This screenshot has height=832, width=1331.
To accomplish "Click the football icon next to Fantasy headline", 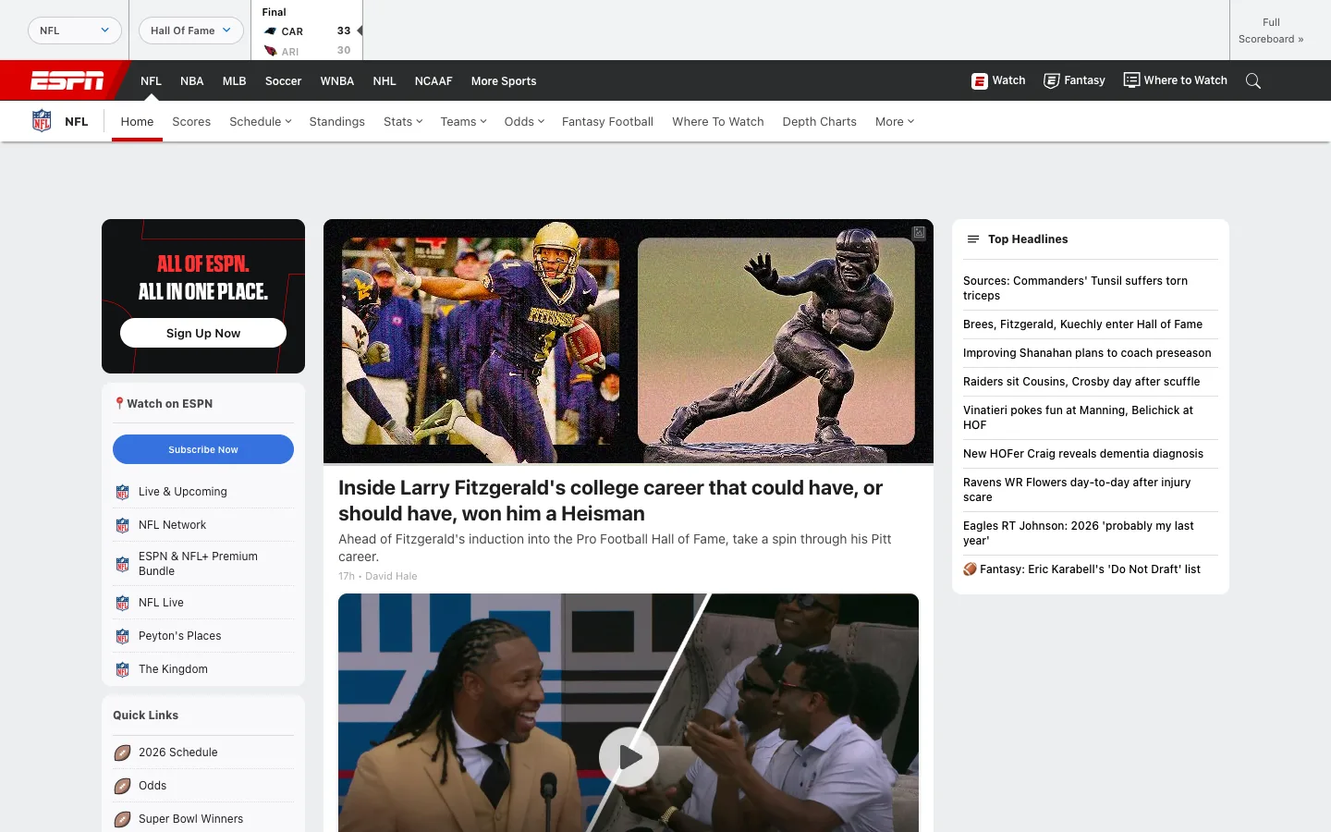I will coord(970,569).
